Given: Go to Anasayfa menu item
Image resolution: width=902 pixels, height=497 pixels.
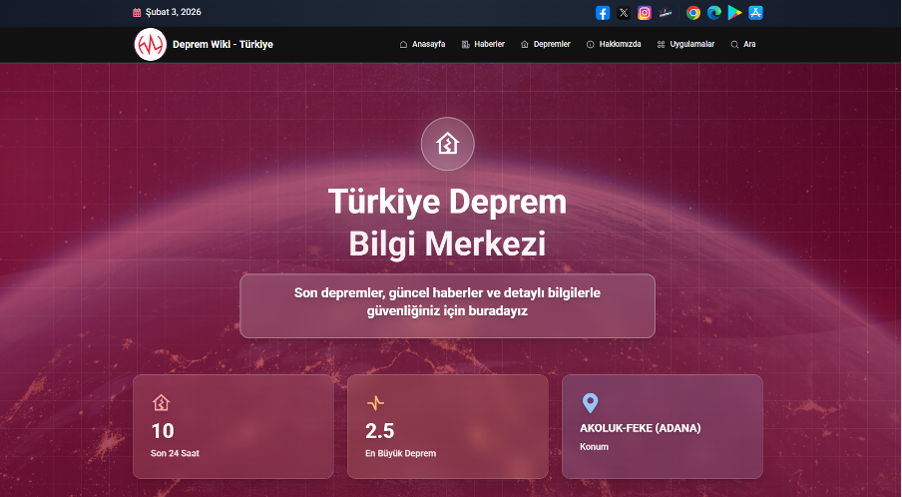Looking at the screenshot, I should [422, 44].
